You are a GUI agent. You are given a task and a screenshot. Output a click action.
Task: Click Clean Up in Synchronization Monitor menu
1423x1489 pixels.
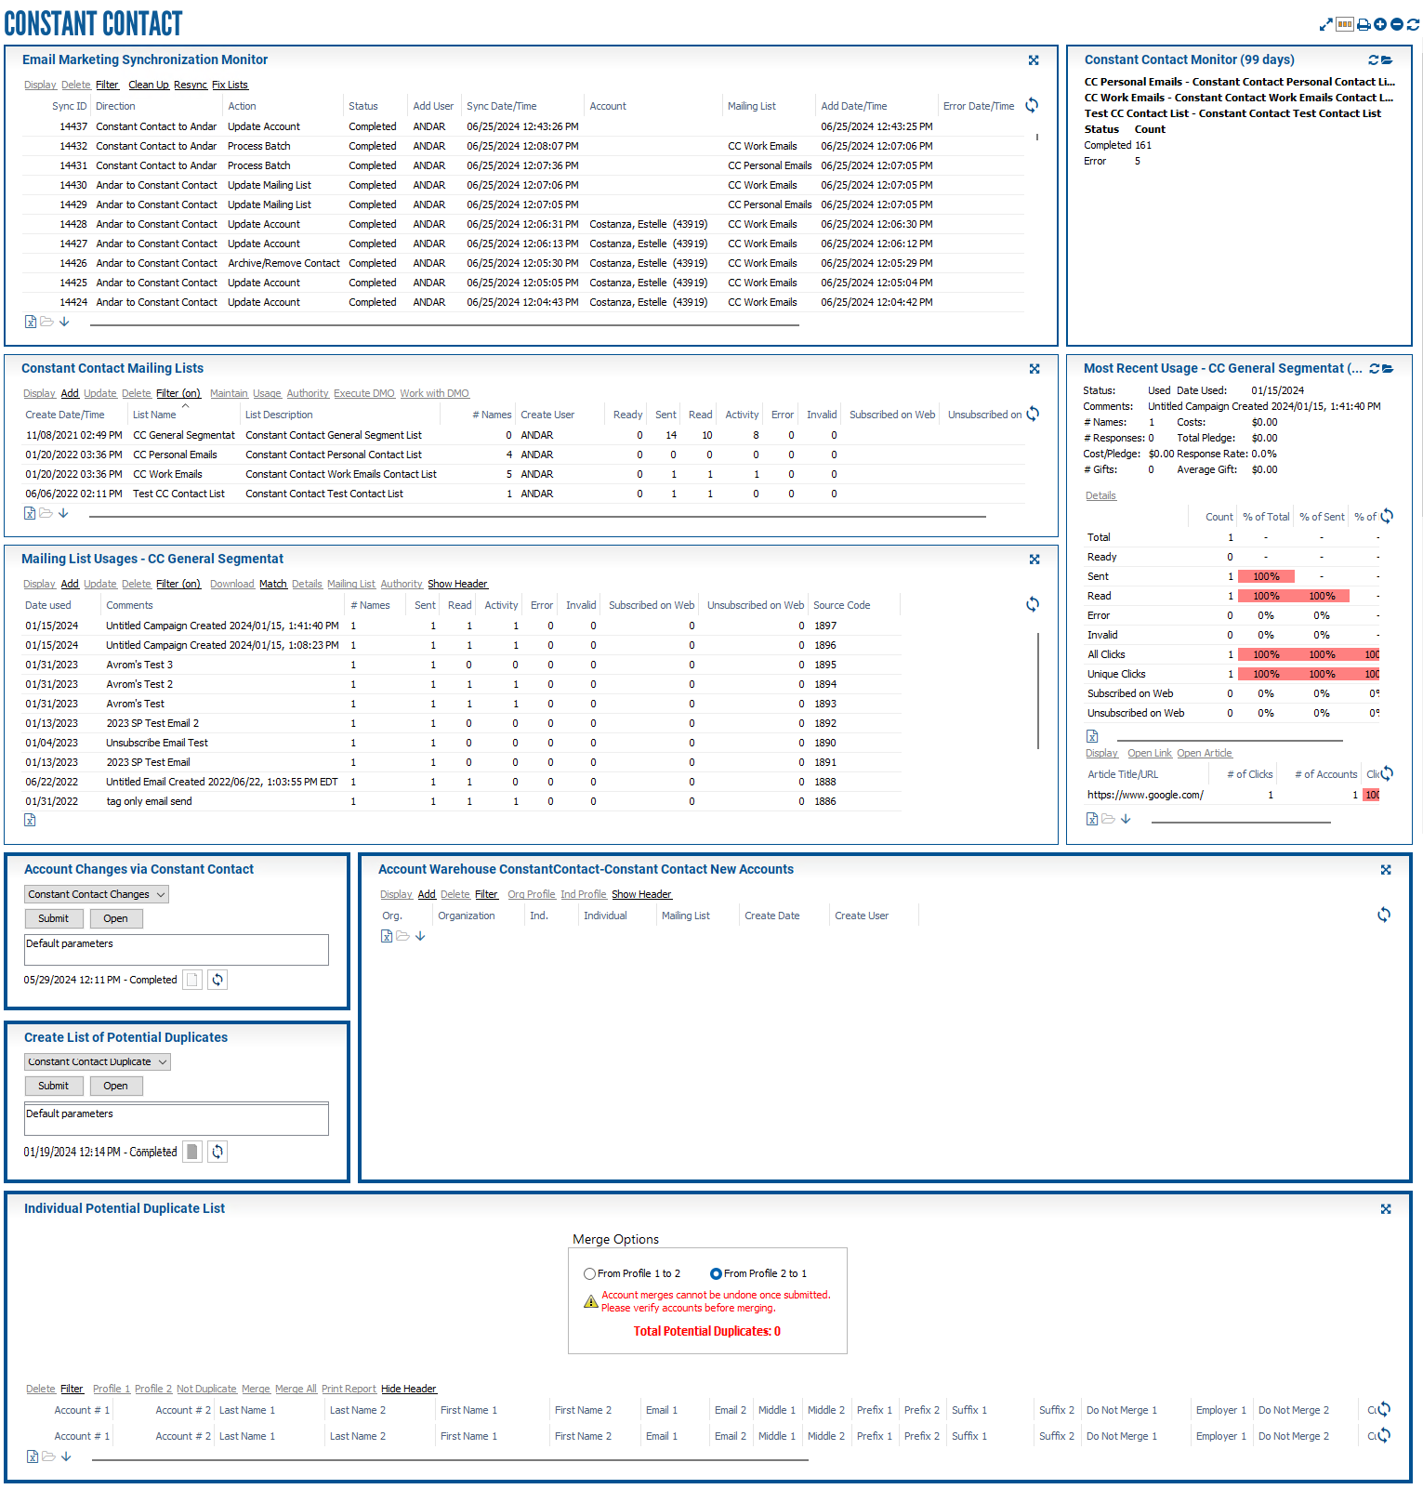pos(149,86)
